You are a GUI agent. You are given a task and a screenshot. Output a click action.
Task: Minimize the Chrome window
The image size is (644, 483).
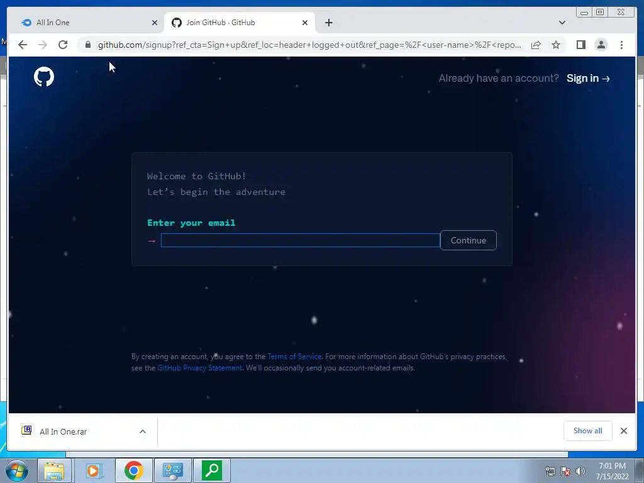pyautogui.click(x=584, y=13)
